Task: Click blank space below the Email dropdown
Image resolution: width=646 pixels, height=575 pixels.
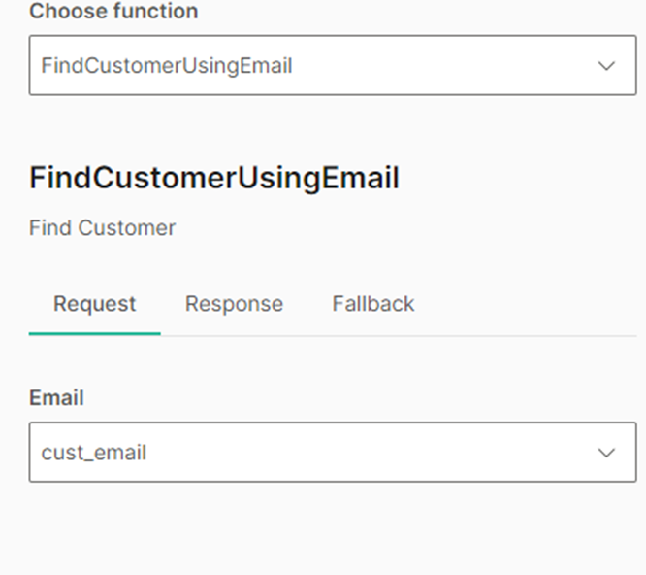Action: 330,529
